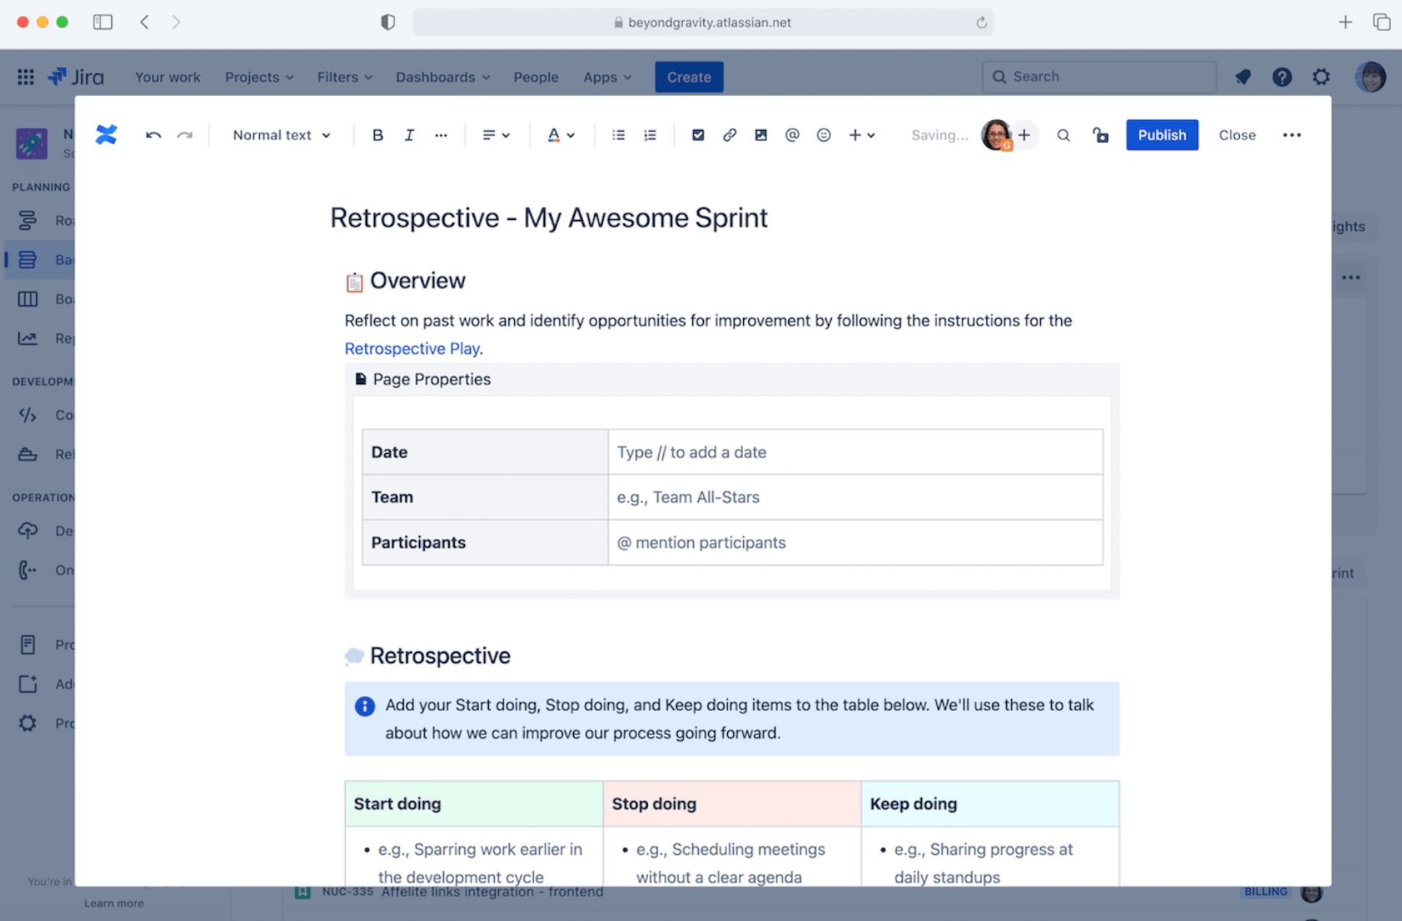Click the @ mention icon in toolbar

[x=792, y=135]
